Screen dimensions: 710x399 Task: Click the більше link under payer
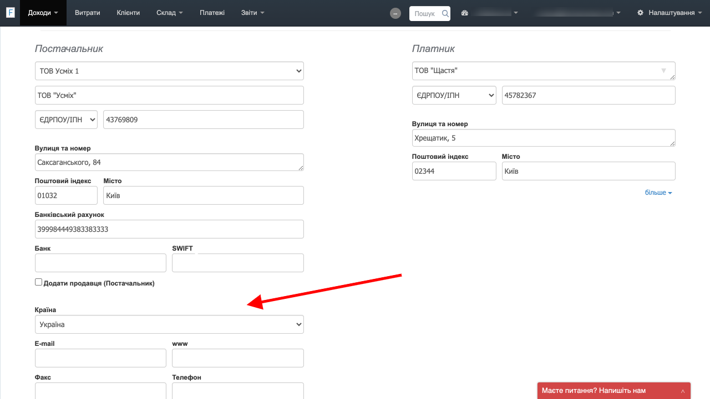tap(658, 193)
